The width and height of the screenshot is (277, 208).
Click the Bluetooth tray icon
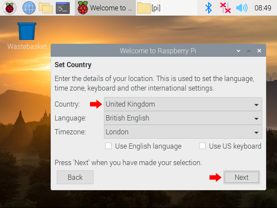tap(209, 8)
